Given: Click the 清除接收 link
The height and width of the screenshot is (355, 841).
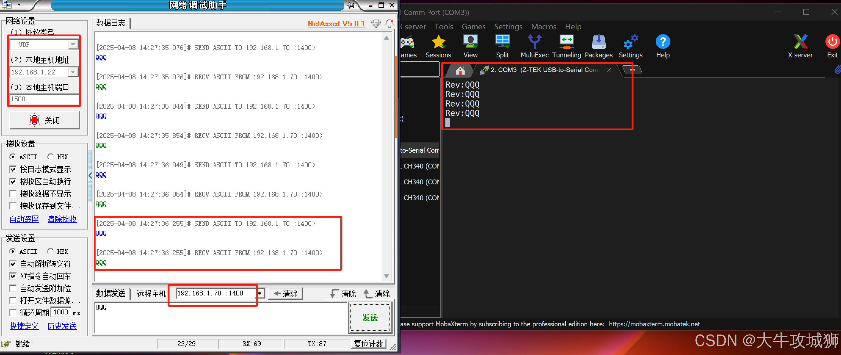Looking at the screenshot, I should pyautogui.click(x=62, y=219).
